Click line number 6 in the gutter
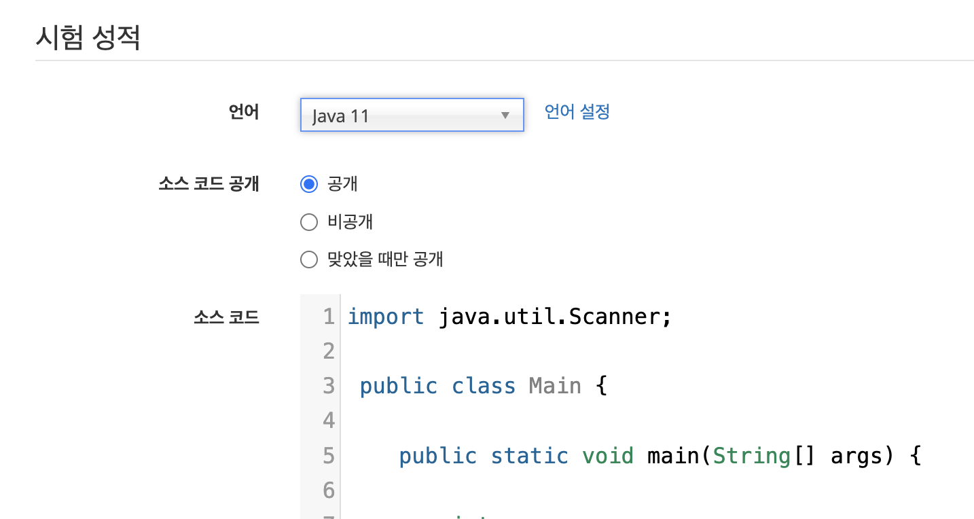The height and width of the screenshot is (519, 974). pyautogui.click(x=329, y=490)
